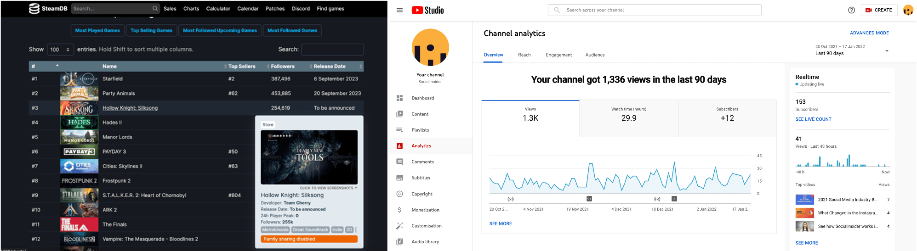Viewport: 917px width, 251px height.
Task: Click the help question mark icon
Action: point(851,10)
